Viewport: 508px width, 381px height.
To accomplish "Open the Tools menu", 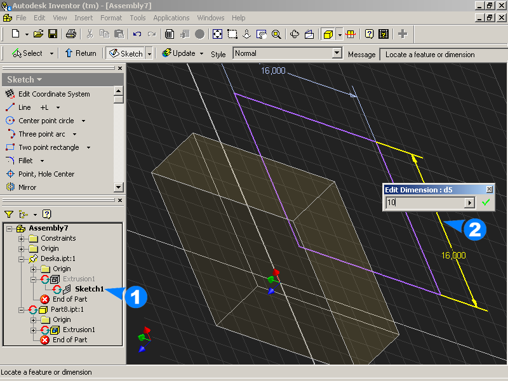I will pos(138,18).
